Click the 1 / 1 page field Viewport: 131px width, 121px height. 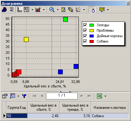click(x=62, y=96)
